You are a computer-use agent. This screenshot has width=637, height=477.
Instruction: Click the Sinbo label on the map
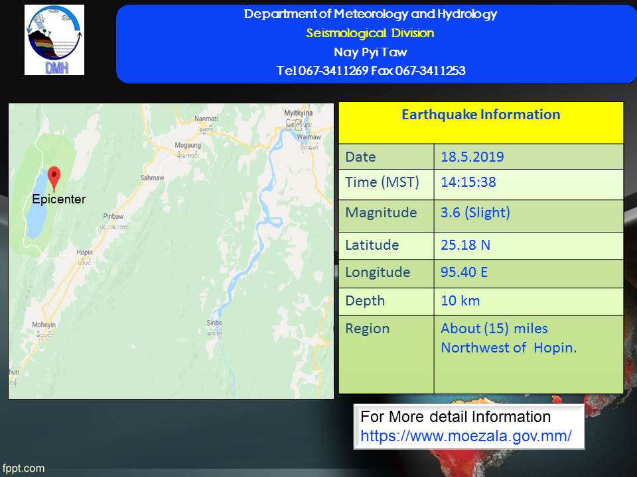tap(214, 323)
